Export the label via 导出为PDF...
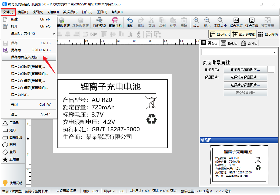 (x=29, y=95)
